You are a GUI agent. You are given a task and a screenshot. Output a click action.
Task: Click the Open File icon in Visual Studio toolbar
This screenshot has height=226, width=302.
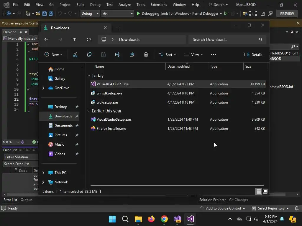coord(38,14)
